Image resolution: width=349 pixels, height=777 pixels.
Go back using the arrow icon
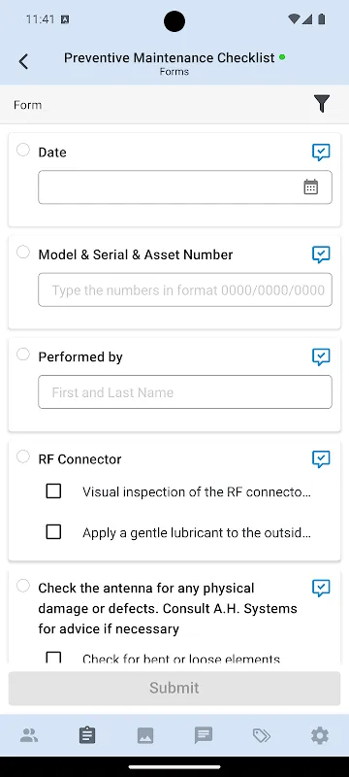click(23, 62)
